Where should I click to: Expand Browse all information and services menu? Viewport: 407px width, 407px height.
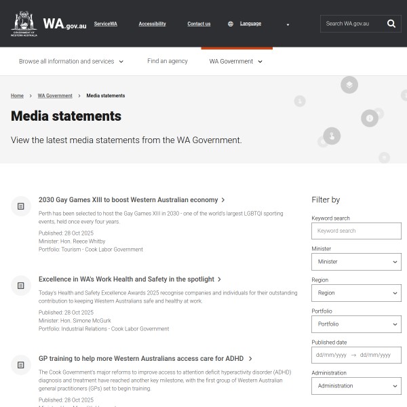71,61
